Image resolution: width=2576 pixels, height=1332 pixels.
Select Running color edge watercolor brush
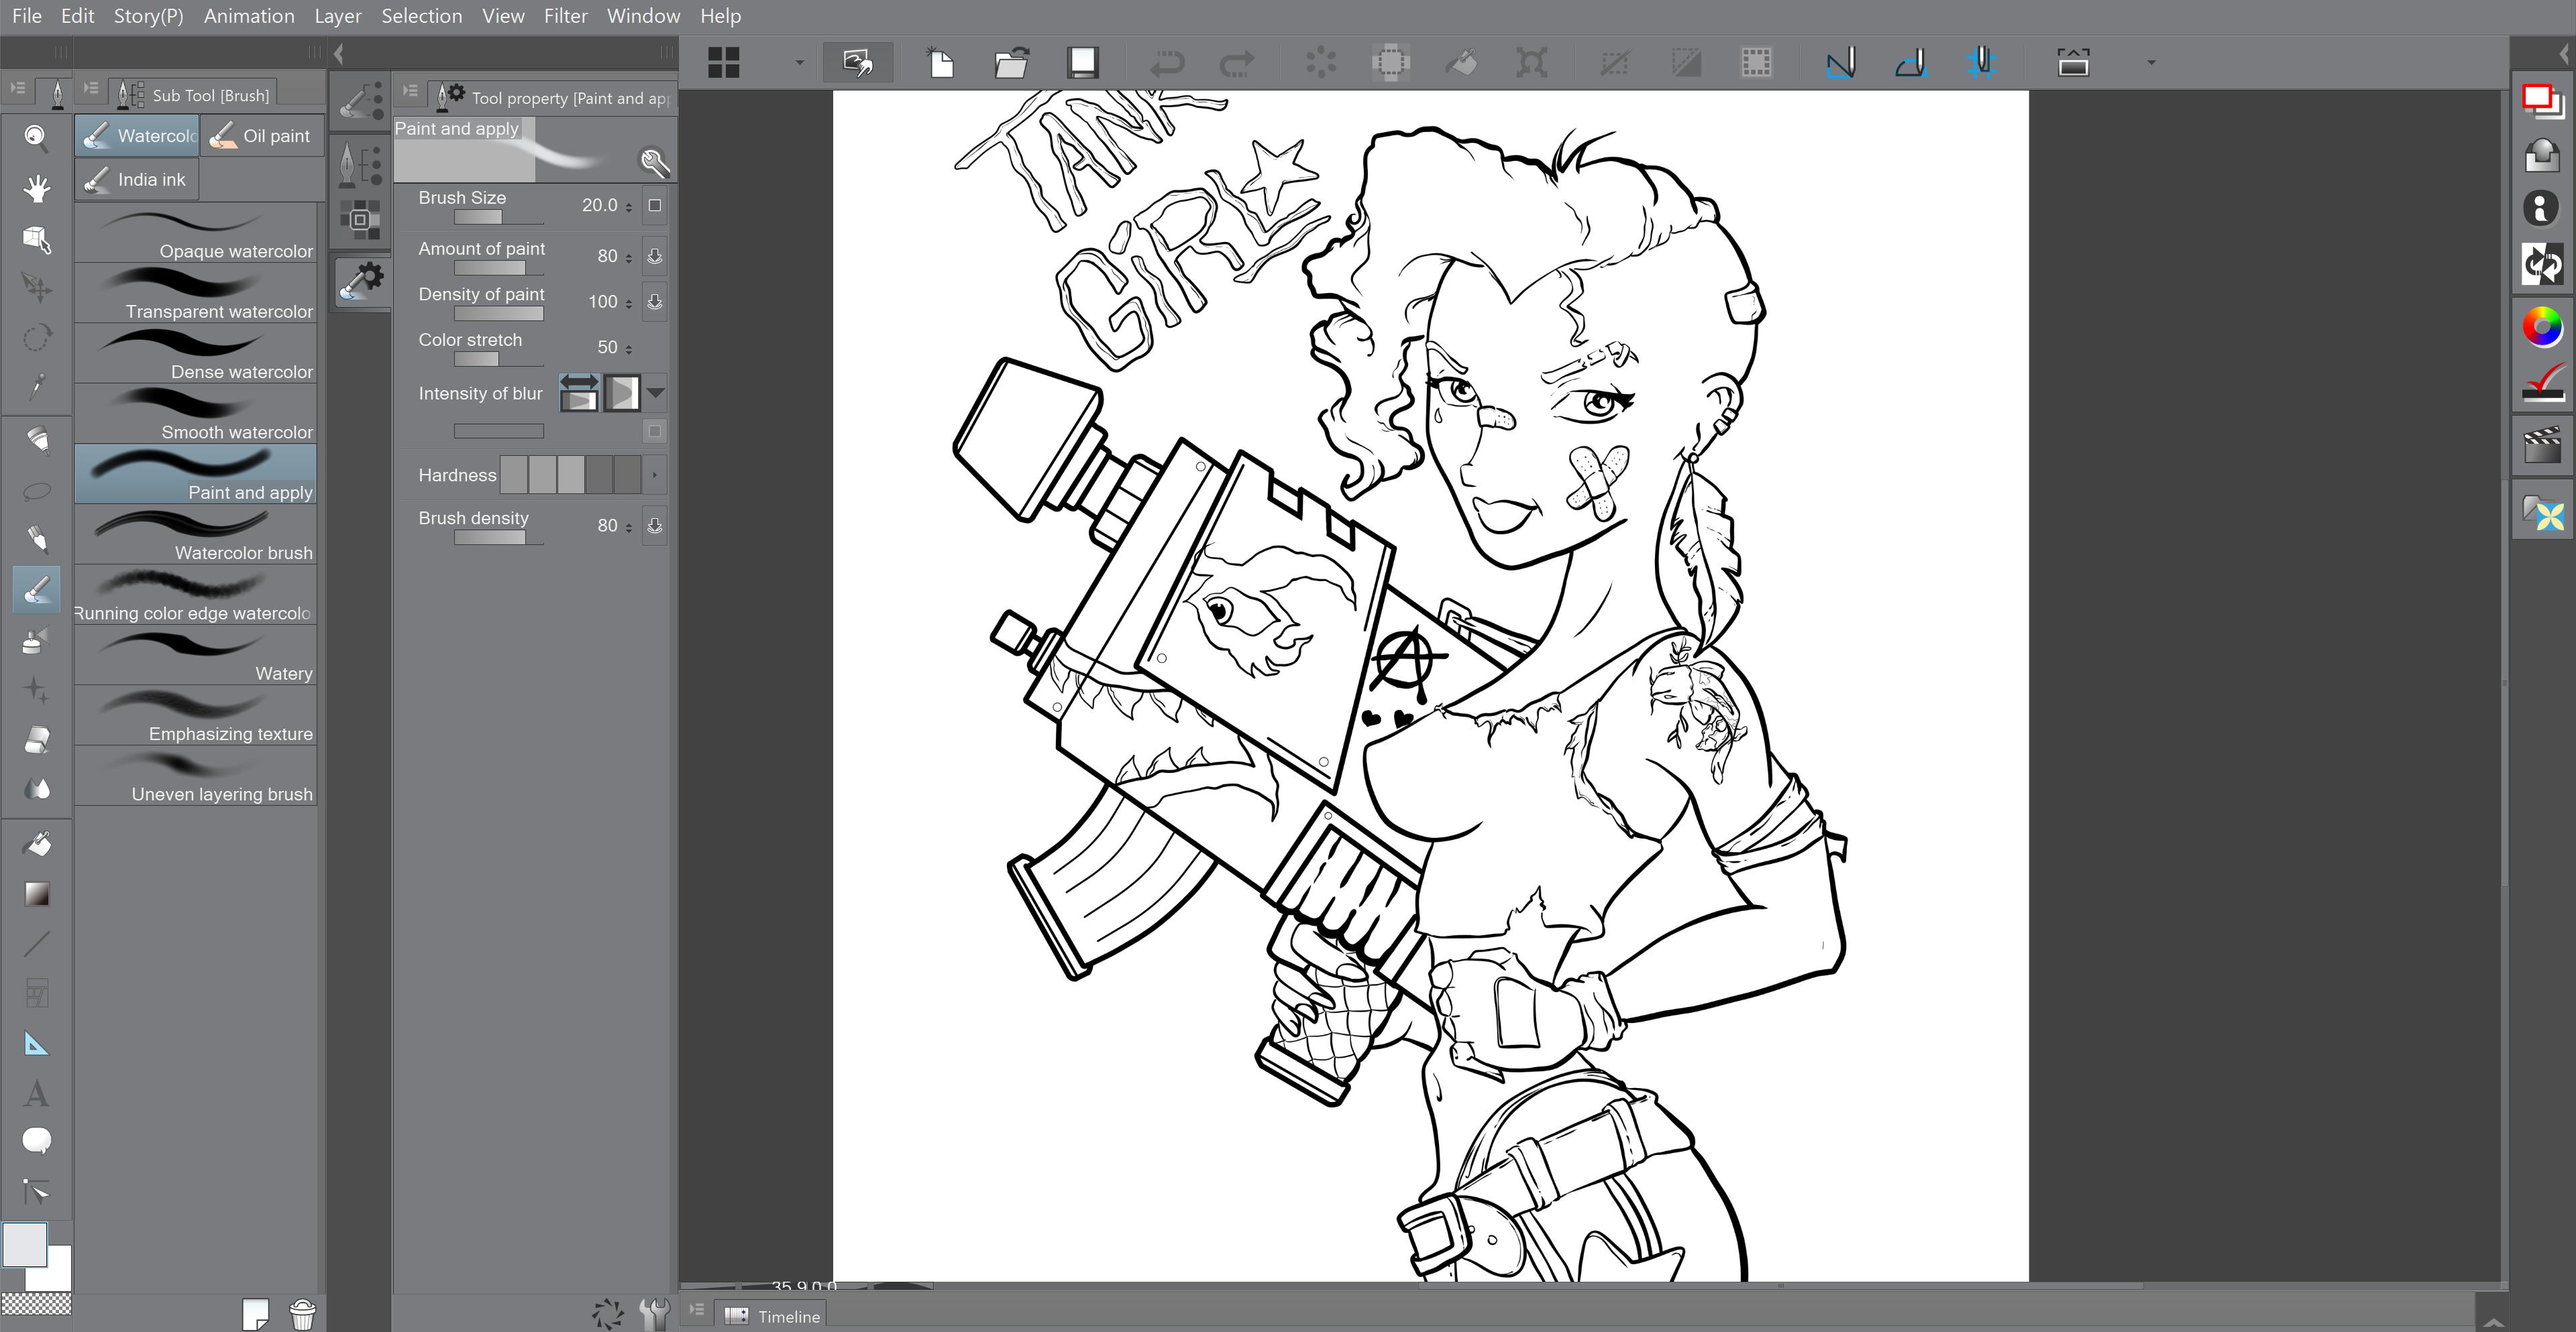196,595
